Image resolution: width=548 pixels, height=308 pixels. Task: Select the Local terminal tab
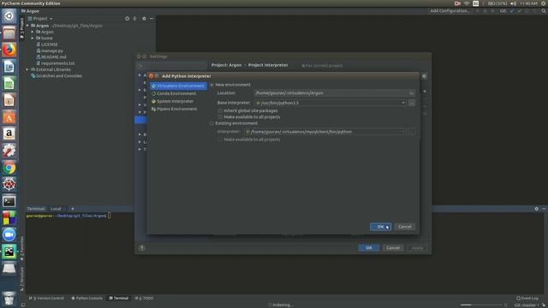[x=56, y=209]
